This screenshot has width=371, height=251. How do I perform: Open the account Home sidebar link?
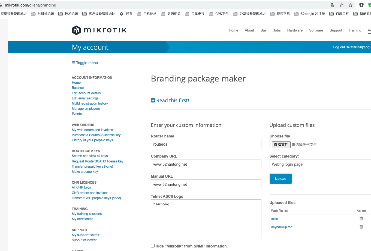point(76,83)
